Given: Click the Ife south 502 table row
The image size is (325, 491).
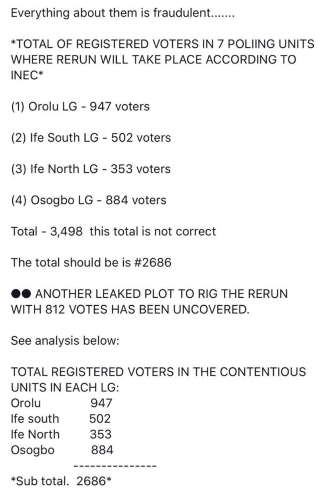Looking at the screenshot, I should click(61, 419).
